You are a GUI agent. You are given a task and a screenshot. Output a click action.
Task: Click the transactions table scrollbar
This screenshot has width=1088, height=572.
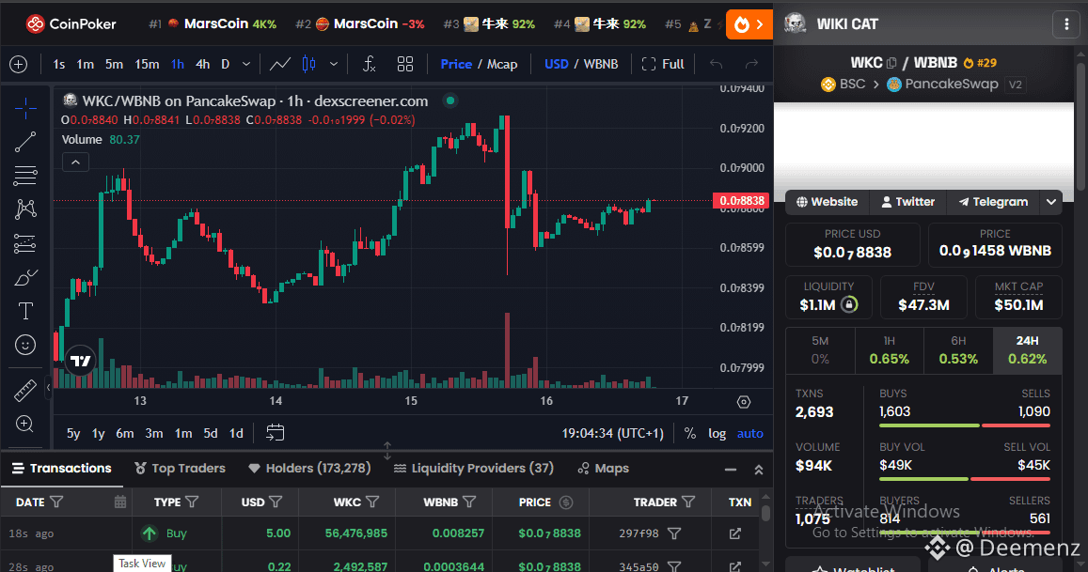(x=766, y=513)
